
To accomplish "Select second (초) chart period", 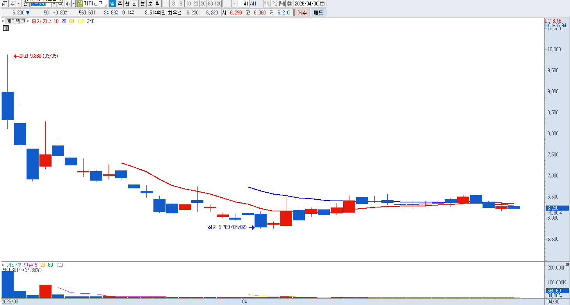I will (x=150, y=4).
